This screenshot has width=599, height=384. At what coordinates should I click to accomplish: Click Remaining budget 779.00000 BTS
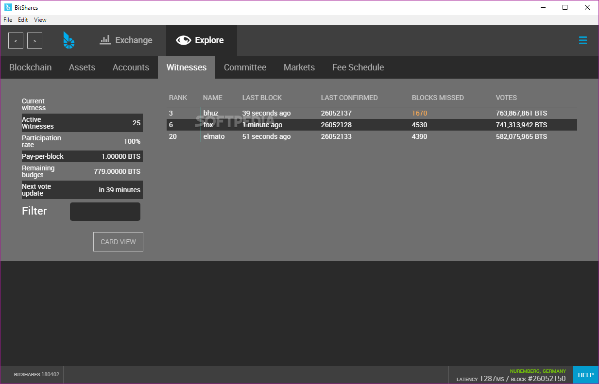pos(117,171)
